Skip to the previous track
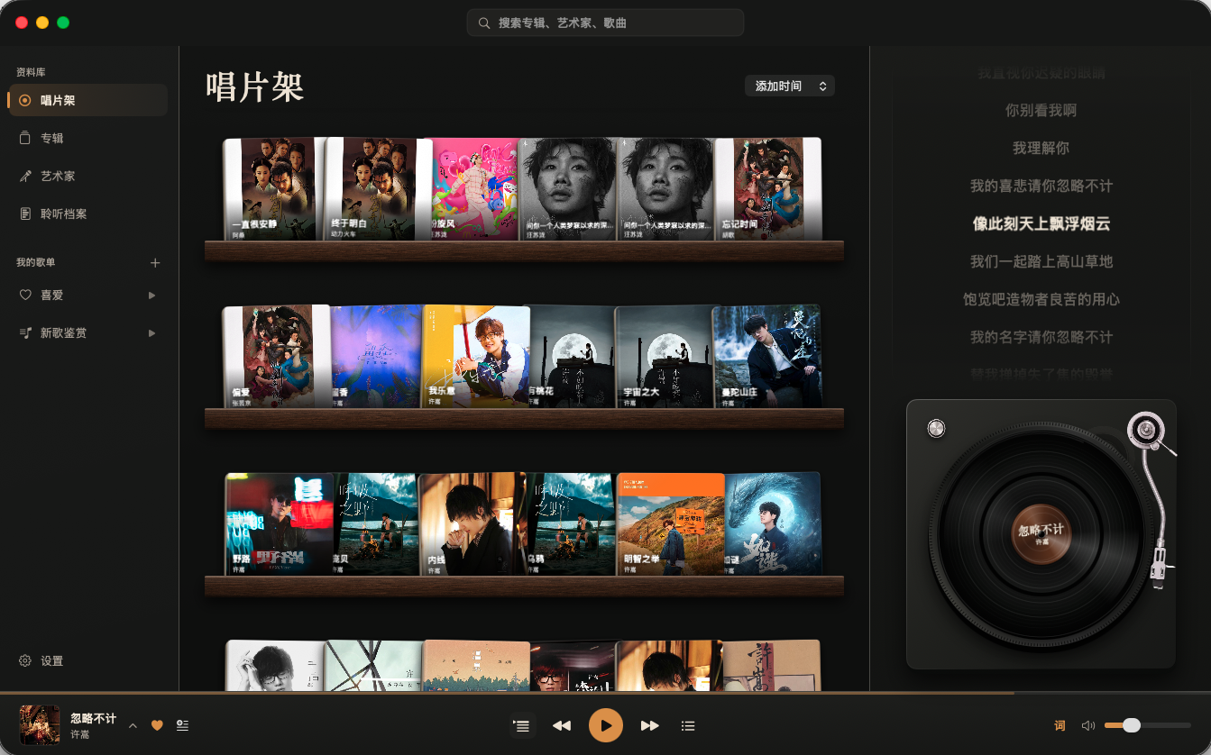Screen dimensions: 1211x755 pos(562,725)
